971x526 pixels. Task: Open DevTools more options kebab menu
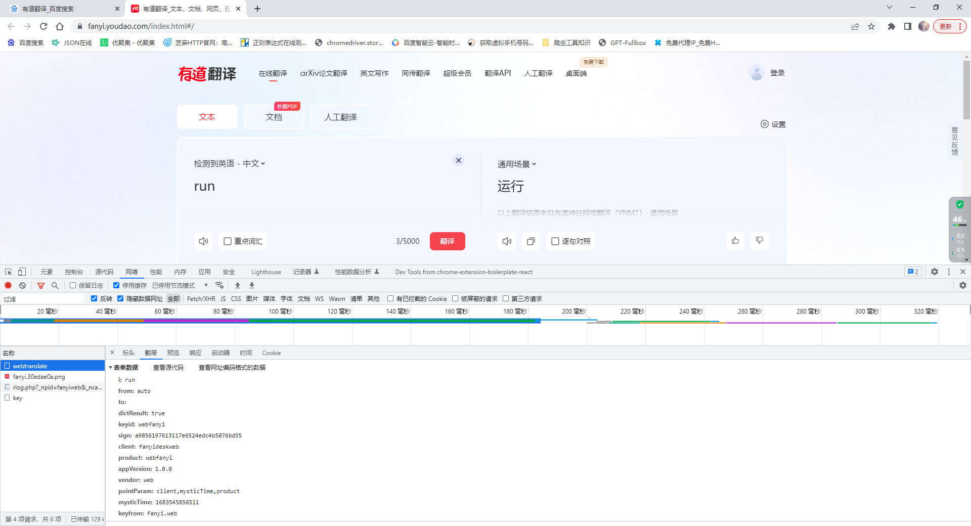949,272
